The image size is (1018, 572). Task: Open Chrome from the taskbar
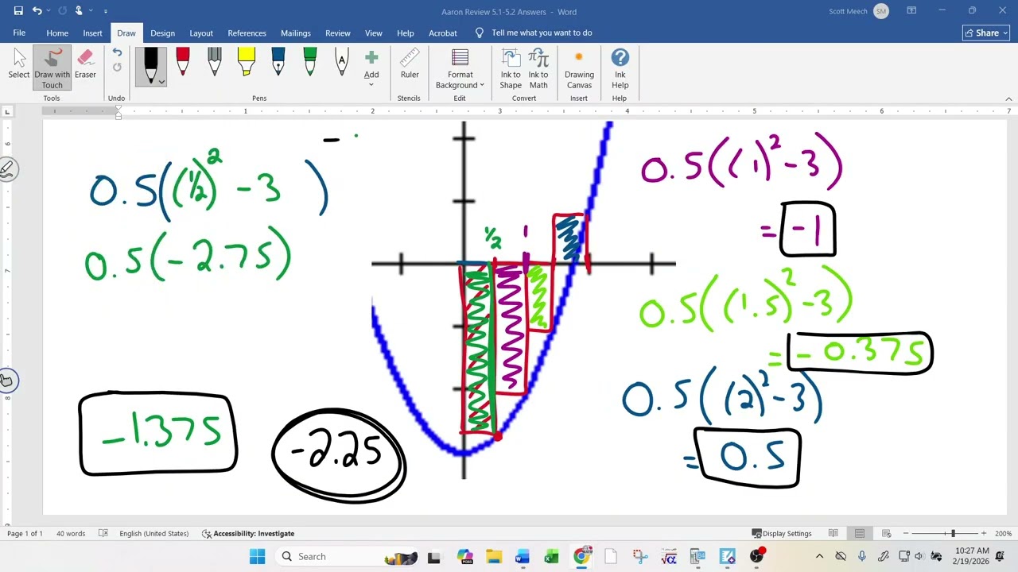(x=581, y=556)
